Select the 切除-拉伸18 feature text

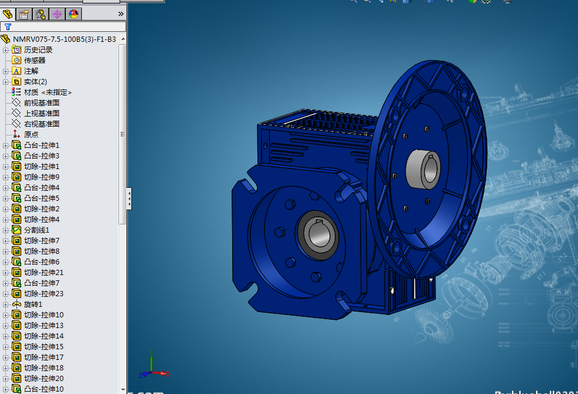(44, 368)
